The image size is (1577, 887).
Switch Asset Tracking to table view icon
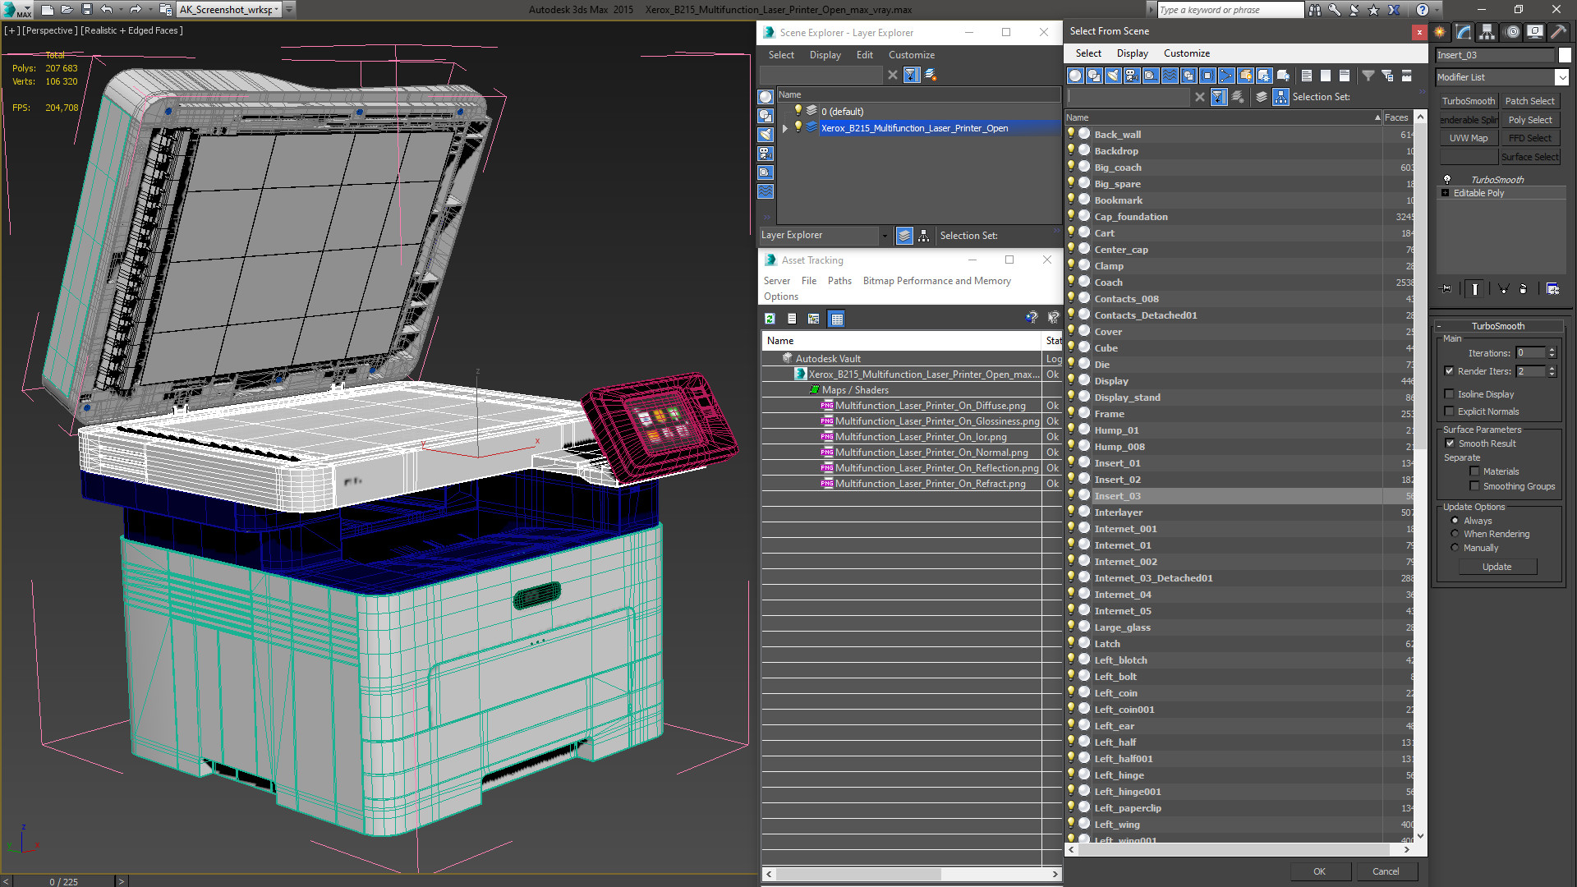pyautogui.click(x=836, y=319)
